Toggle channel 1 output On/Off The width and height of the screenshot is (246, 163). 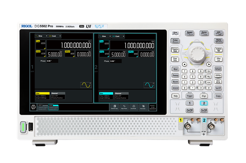(189, 110)
